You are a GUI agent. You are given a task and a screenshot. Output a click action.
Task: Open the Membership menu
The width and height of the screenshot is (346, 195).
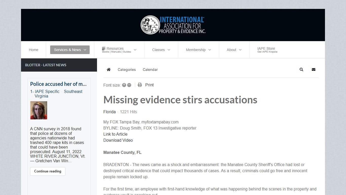point(196,50)
